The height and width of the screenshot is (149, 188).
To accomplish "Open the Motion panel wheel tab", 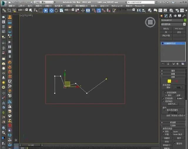I will pyautogui.click(x=175, y=16).
